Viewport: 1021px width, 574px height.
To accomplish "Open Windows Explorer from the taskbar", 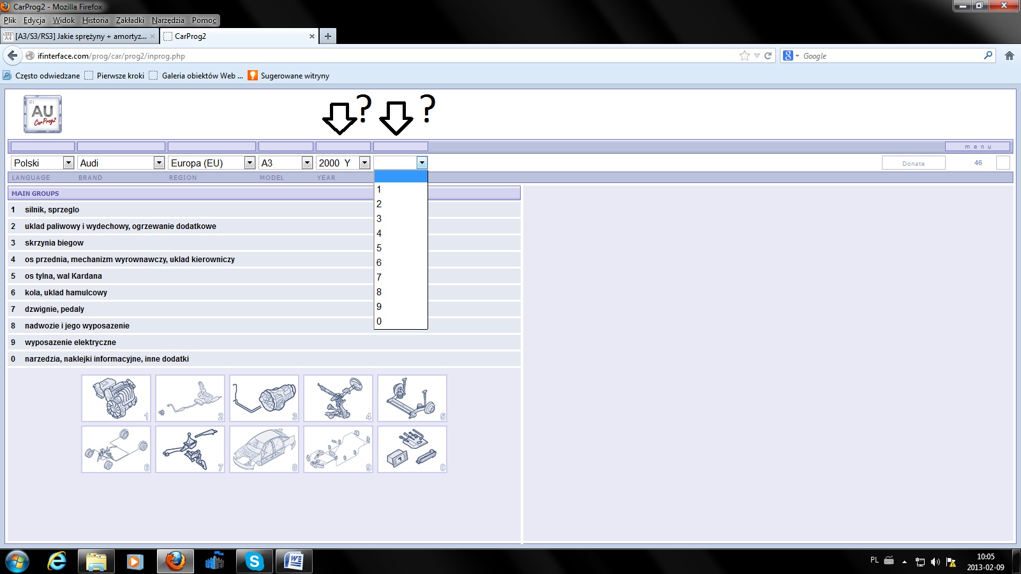I will 96,561.
